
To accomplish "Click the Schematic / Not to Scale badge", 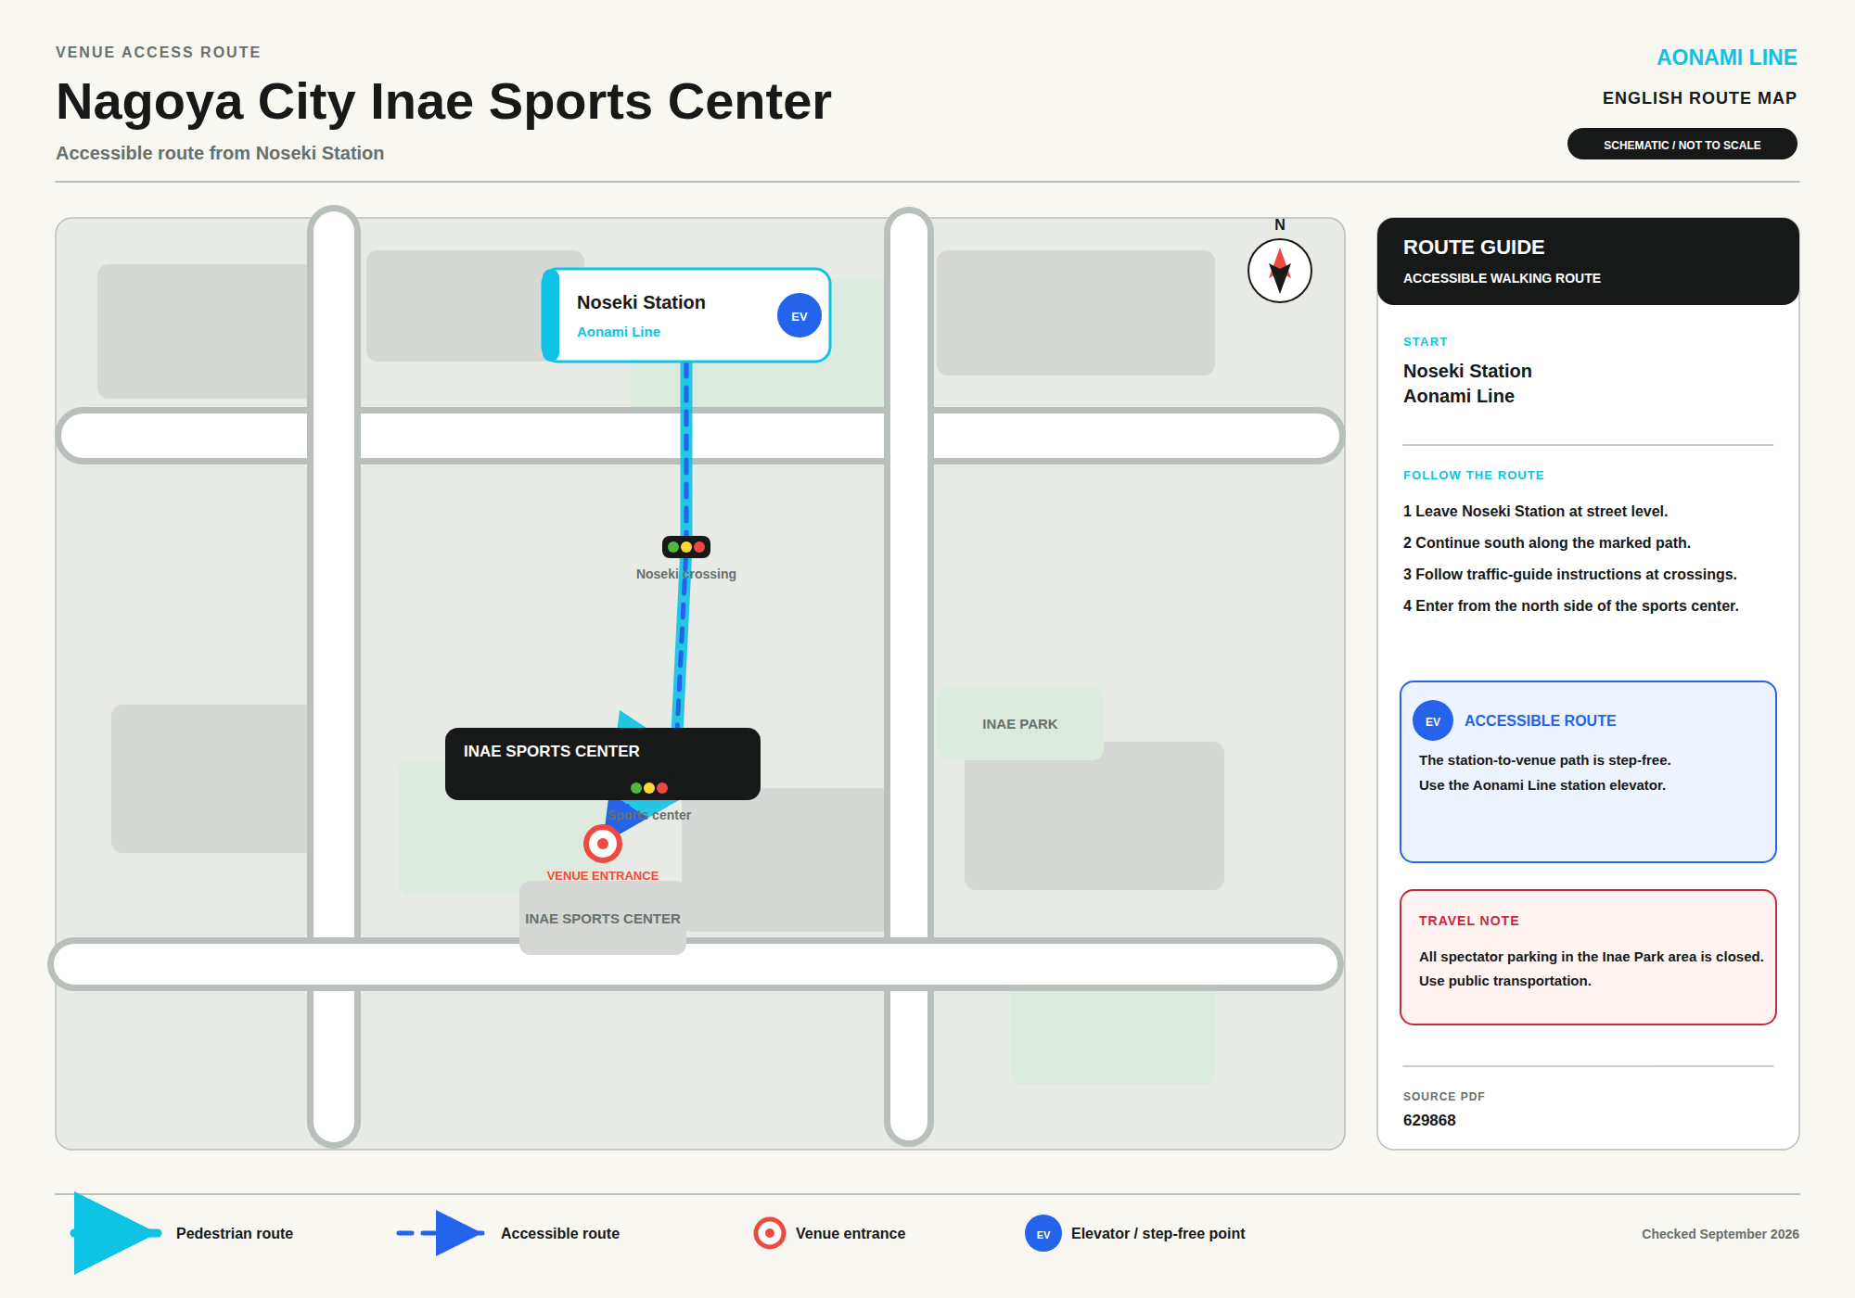I will (1682, 145).
